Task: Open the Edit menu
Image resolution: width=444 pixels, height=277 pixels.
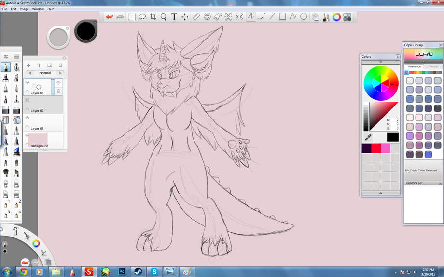Action: click(x=14, y=9)
